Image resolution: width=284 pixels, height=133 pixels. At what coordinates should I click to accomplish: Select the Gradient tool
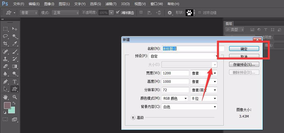15,66
